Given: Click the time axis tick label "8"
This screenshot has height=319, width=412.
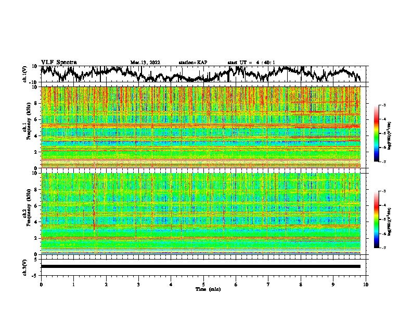Looking at the screenshot, I should 301,285.
